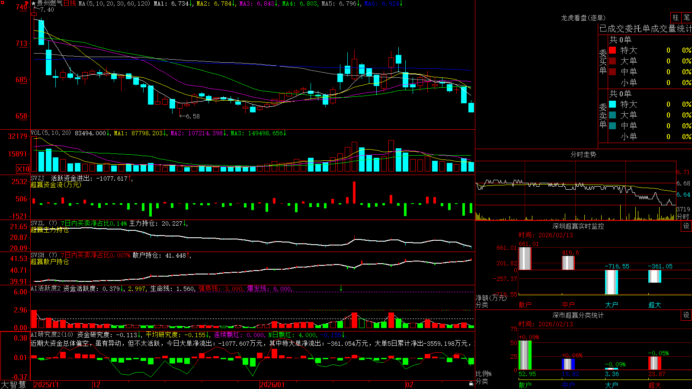Click the 平均研究度 value label
This screenshot has height=389, width=692.
[176, 335]
